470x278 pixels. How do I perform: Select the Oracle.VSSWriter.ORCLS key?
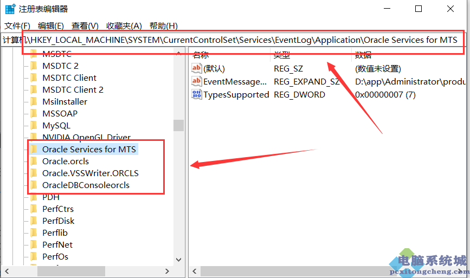click(x=90, y=173)
